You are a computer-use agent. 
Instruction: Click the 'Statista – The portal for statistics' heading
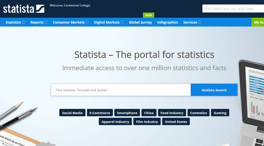(144, 55)
